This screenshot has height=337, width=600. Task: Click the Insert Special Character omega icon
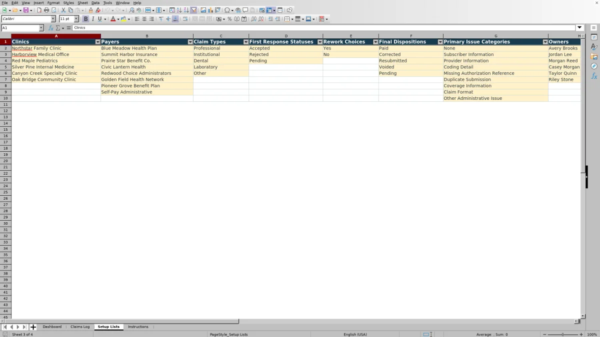(x=227, y=10)
